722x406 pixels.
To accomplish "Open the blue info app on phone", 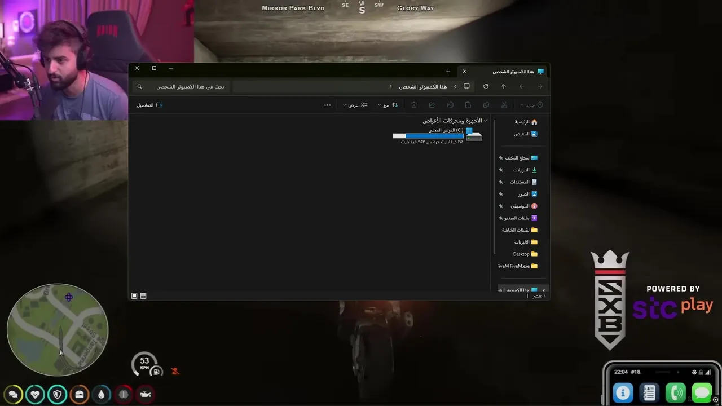I will (623, 392).
